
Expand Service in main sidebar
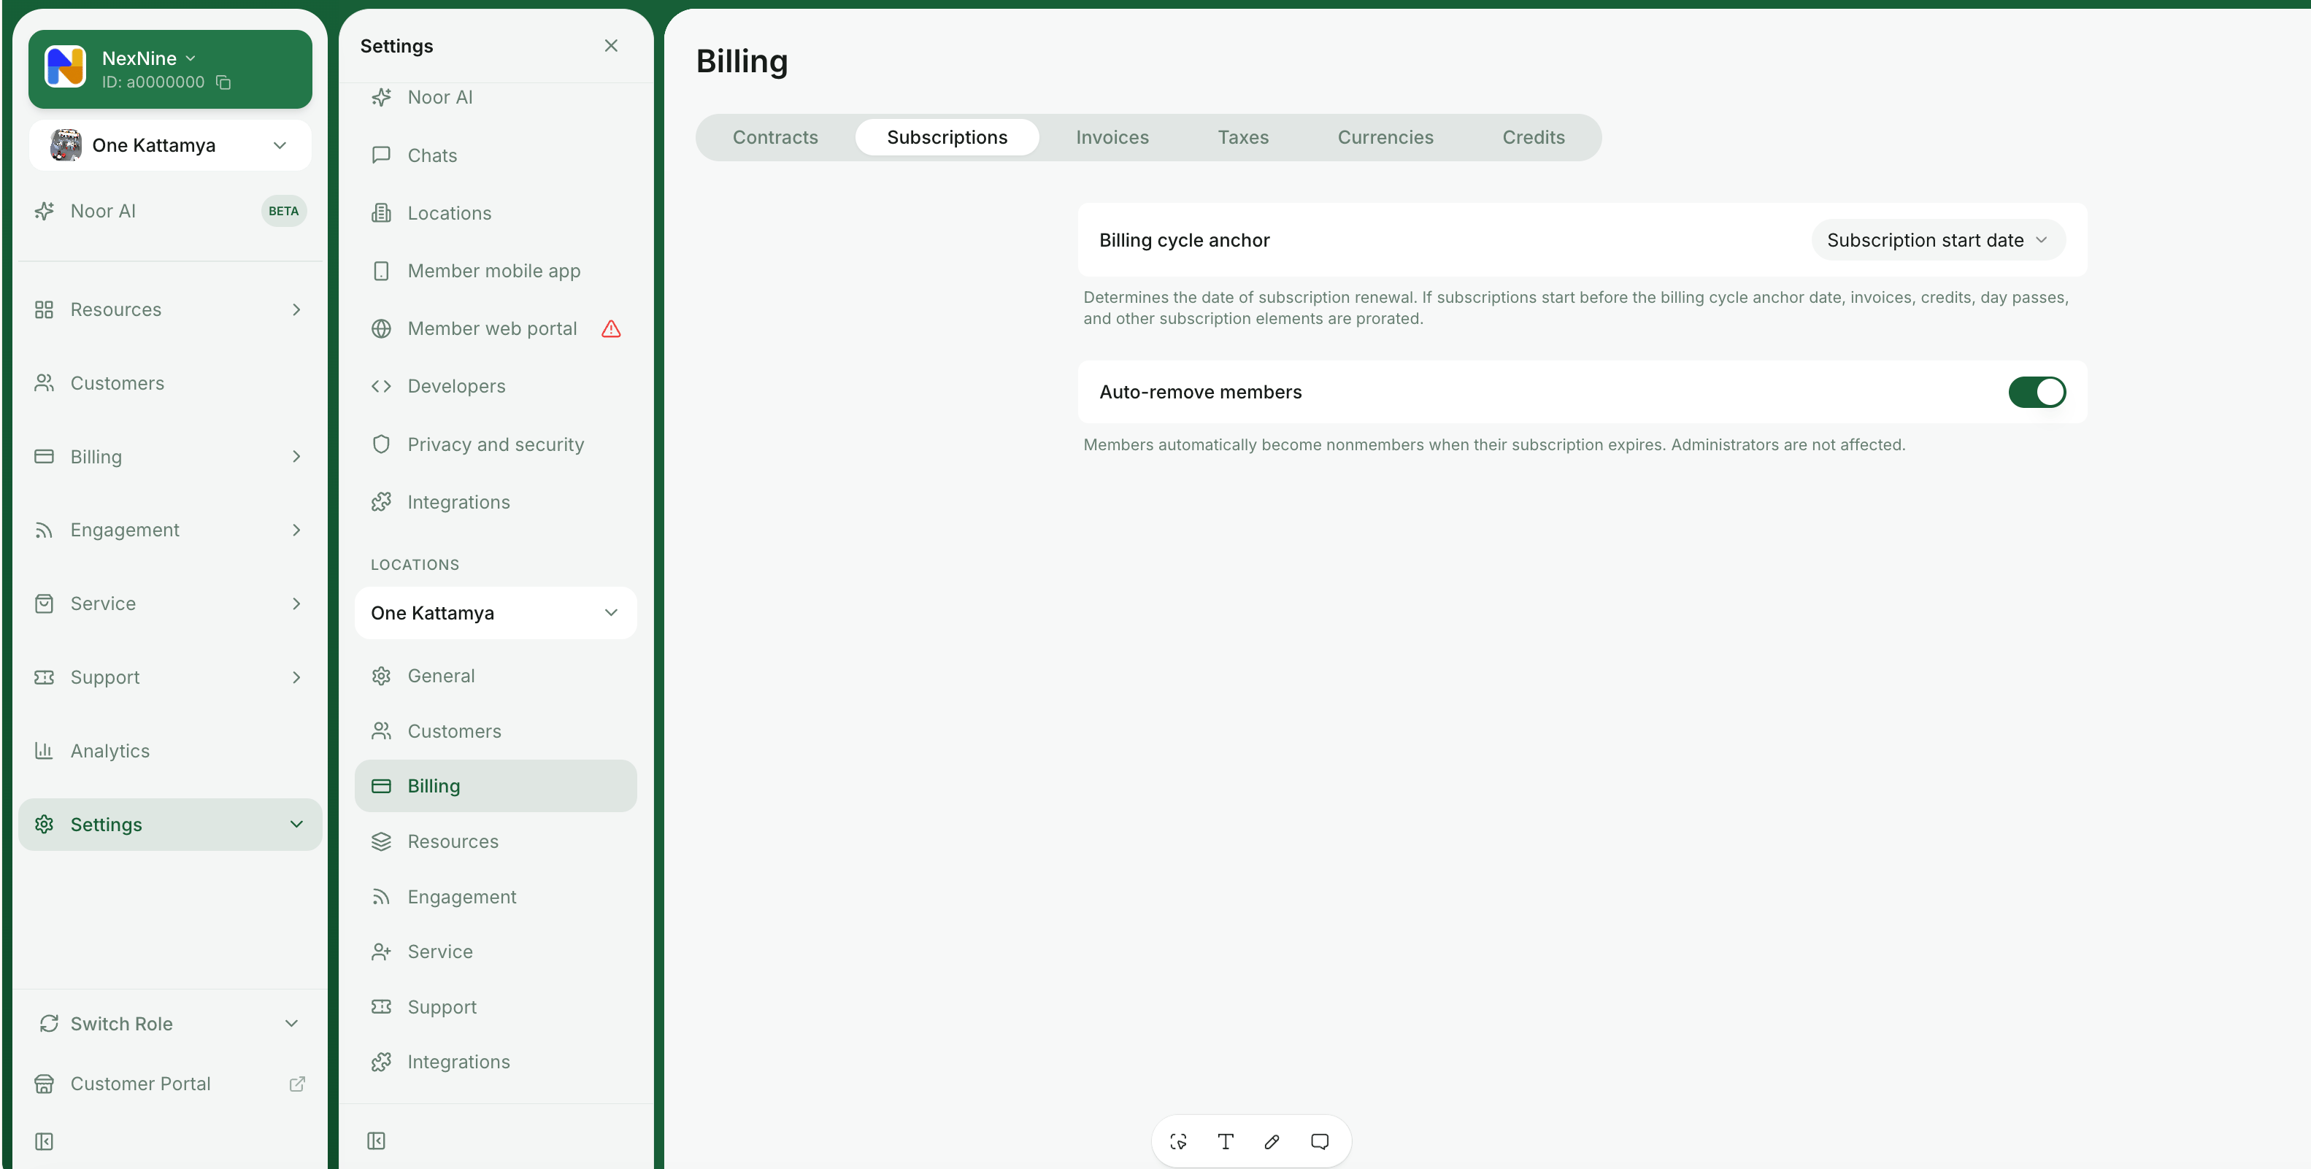click(169, 603)
